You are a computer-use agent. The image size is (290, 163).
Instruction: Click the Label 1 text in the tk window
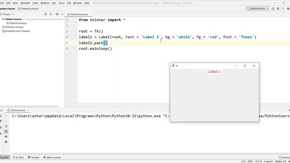click(214, 72)
